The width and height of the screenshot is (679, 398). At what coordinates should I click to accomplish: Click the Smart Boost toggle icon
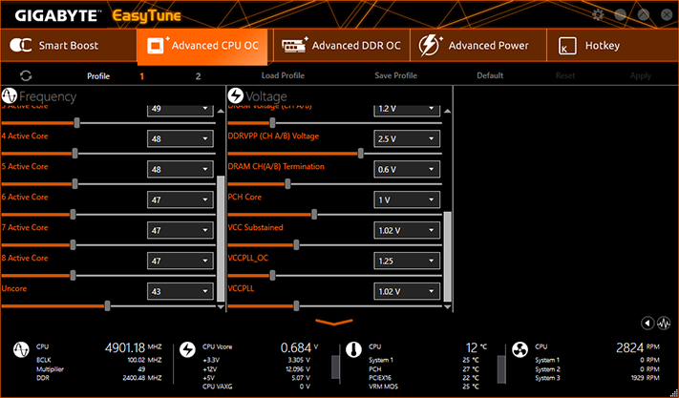coord(20,45)
